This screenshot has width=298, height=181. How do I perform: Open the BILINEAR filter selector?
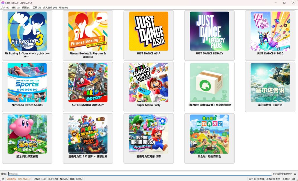point(53,179)
